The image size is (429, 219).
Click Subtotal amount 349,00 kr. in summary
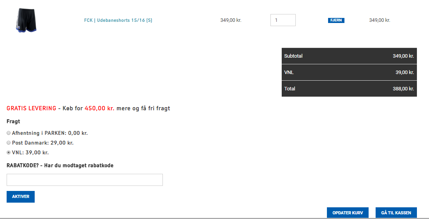pyautogui.click(x=403, y=56)
